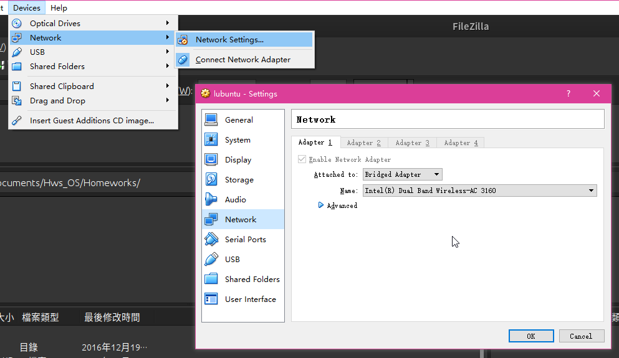Click the Shared Folders icon in Devices menu

pyautogui.click(x=17, y=66)
